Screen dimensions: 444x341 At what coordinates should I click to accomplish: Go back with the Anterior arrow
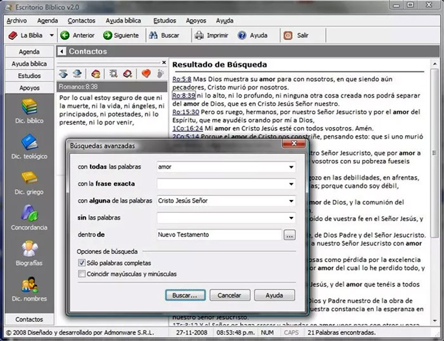pos(65,36)
